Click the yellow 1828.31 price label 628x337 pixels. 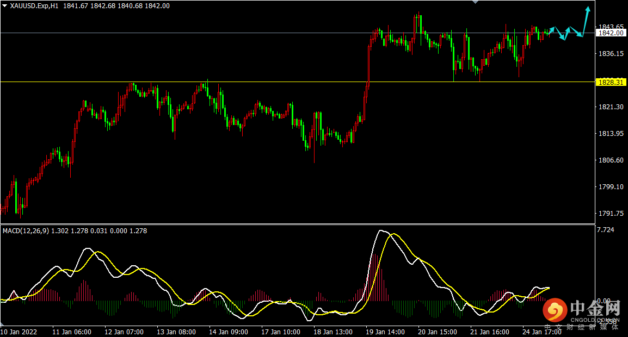(611, 82)
